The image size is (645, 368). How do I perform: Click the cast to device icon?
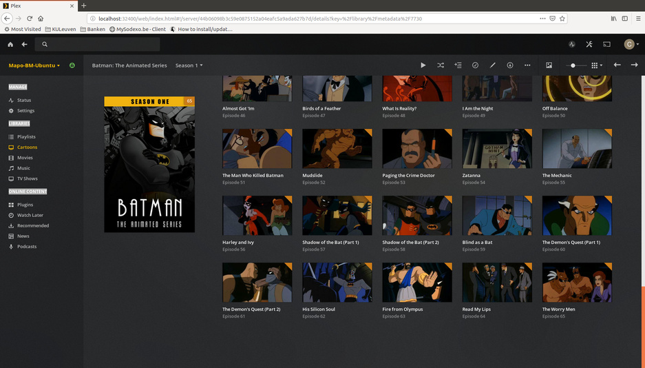(606, 45)
